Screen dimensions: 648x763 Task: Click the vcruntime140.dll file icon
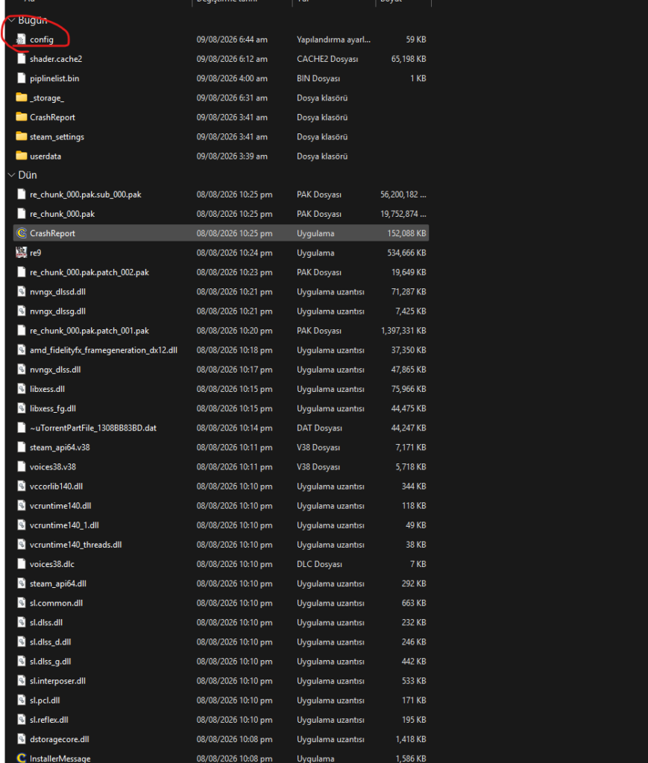pyautogui.click(x=21, y=506)
